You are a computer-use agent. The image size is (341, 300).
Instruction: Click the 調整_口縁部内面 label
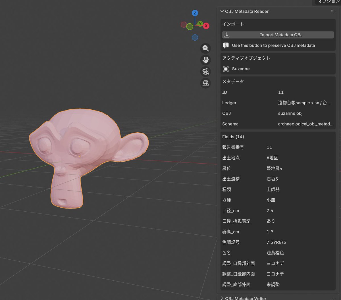pyautogui.click(x=238, y=274)
